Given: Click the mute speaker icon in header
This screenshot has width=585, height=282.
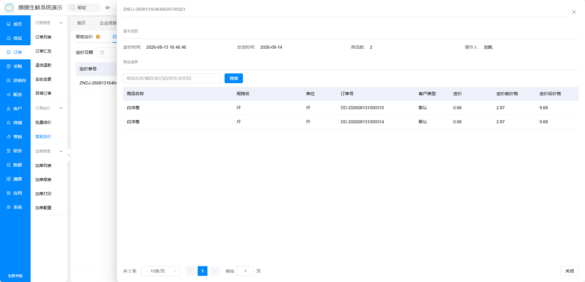Looking at the screenshot, I should (x=108, y=8).
